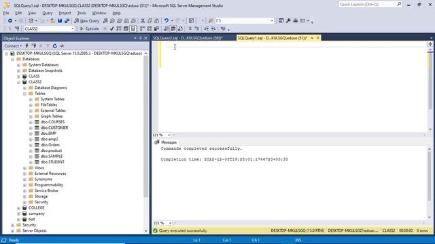Toggle the pin icon on the SQLQuery1.sql tab

pyautogui.click(x=312, y=38)
